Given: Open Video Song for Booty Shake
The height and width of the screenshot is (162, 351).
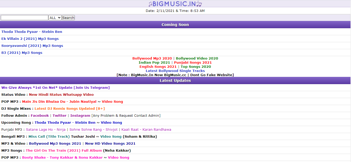Looking at the screenshot, I should tap(118, 158).
